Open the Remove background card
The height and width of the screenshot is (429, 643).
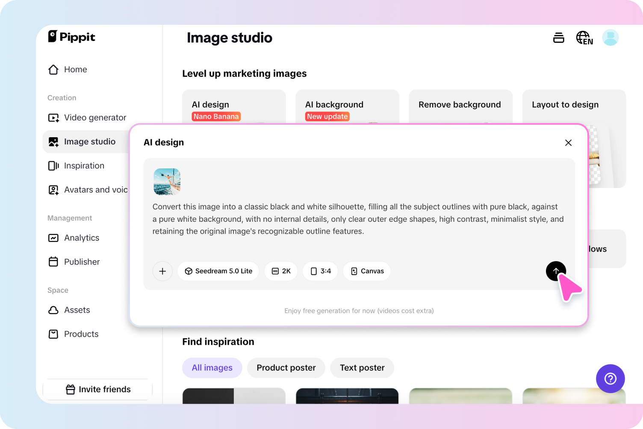[x=460, y=106]
